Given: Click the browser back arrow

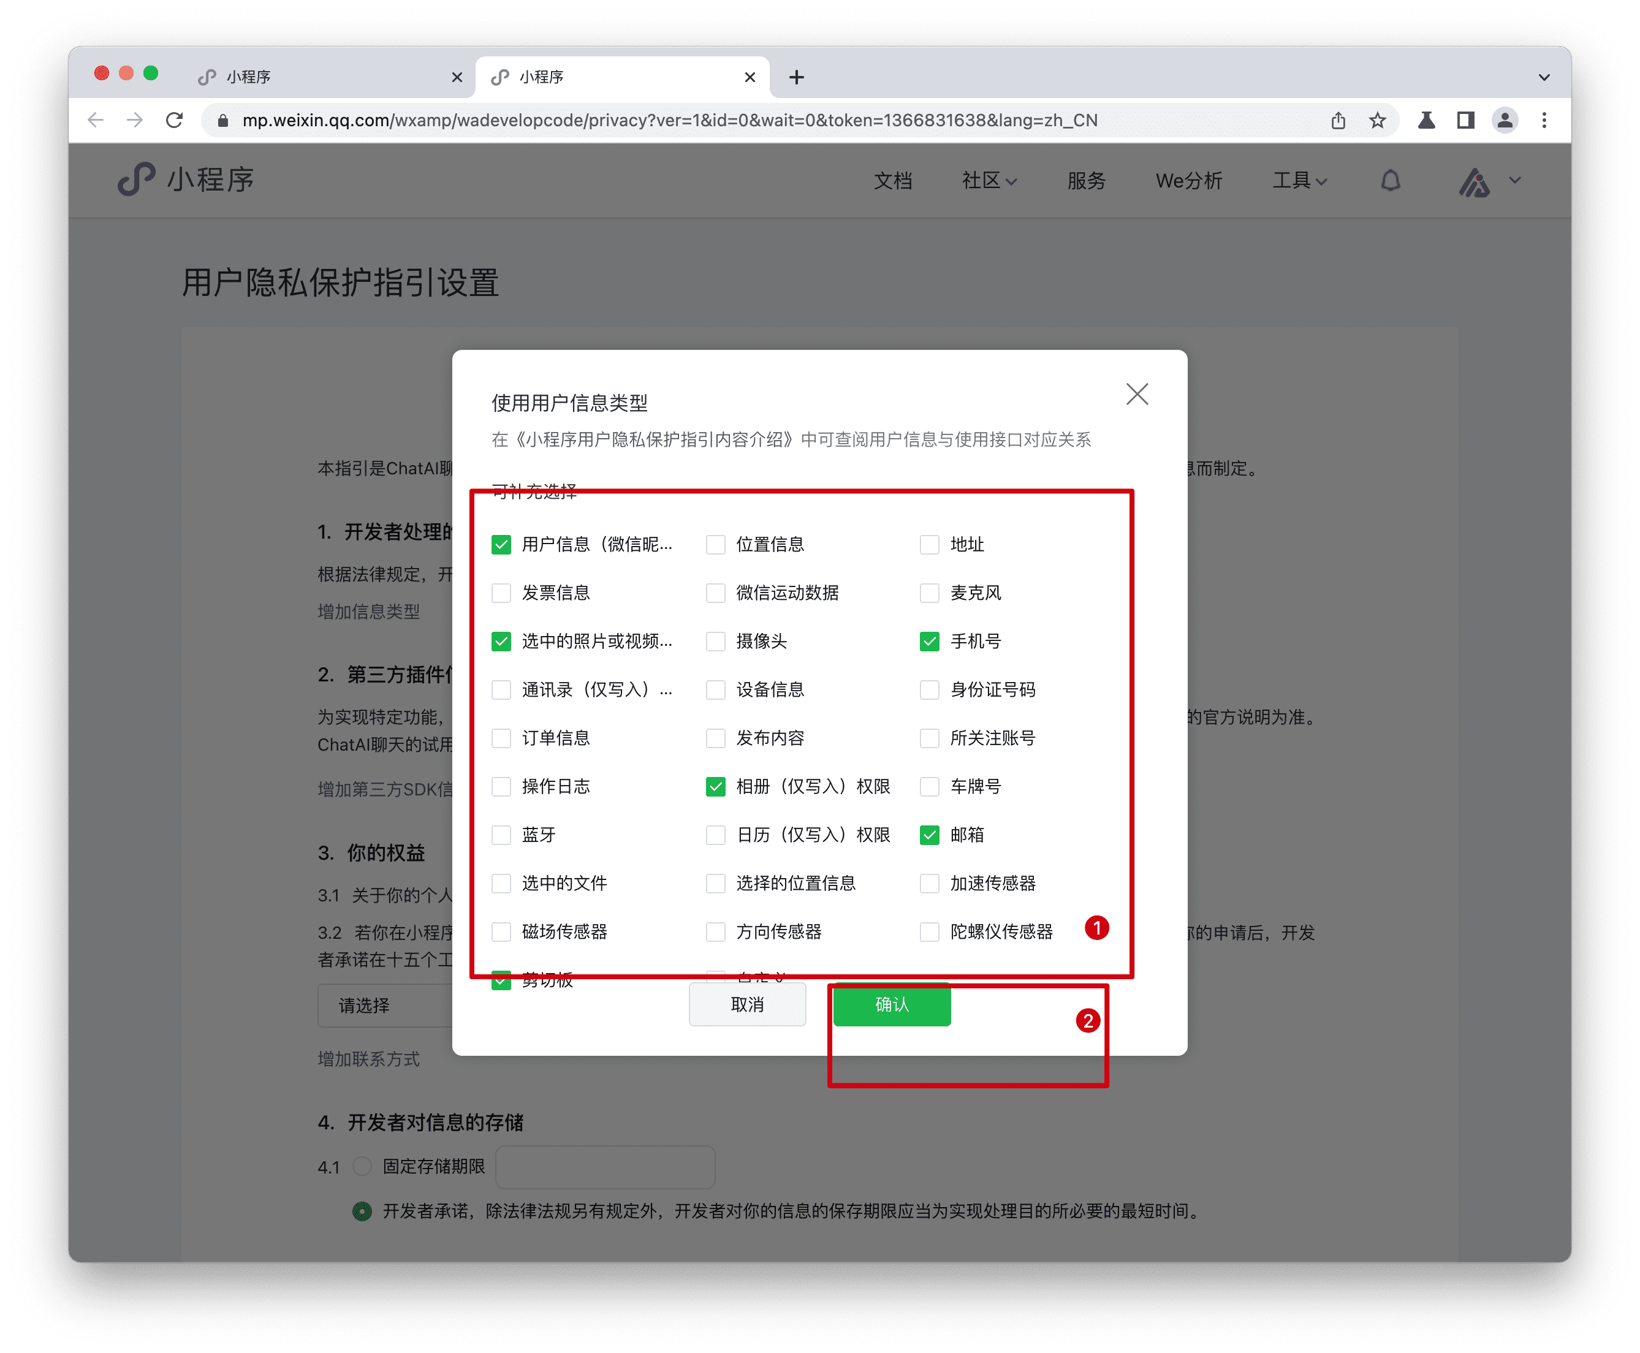Looking at the screenshot, I should click(96, 120).
